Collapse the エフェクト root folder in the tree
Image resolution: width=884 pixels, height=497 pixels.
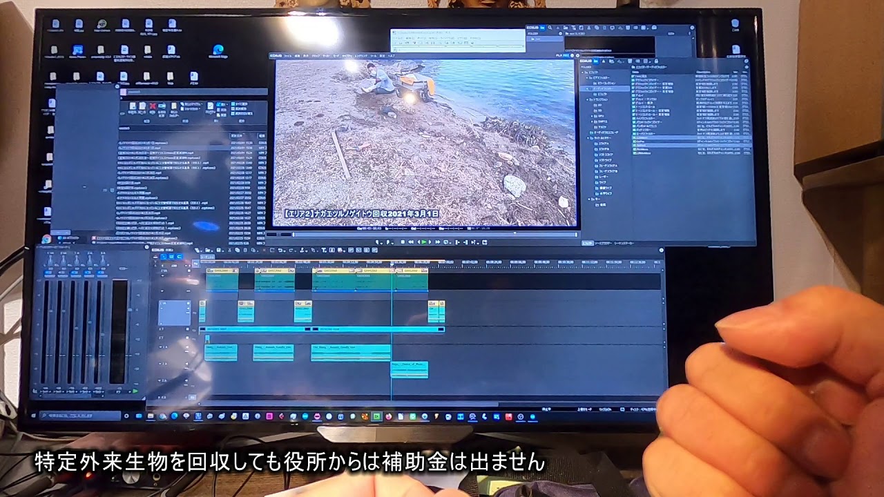pos(584,72)
